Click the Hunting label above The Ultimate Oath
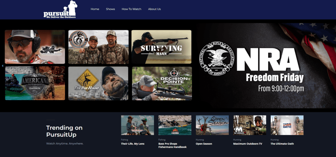This screenshot has height=157, width=336. [x=275, y=140]
